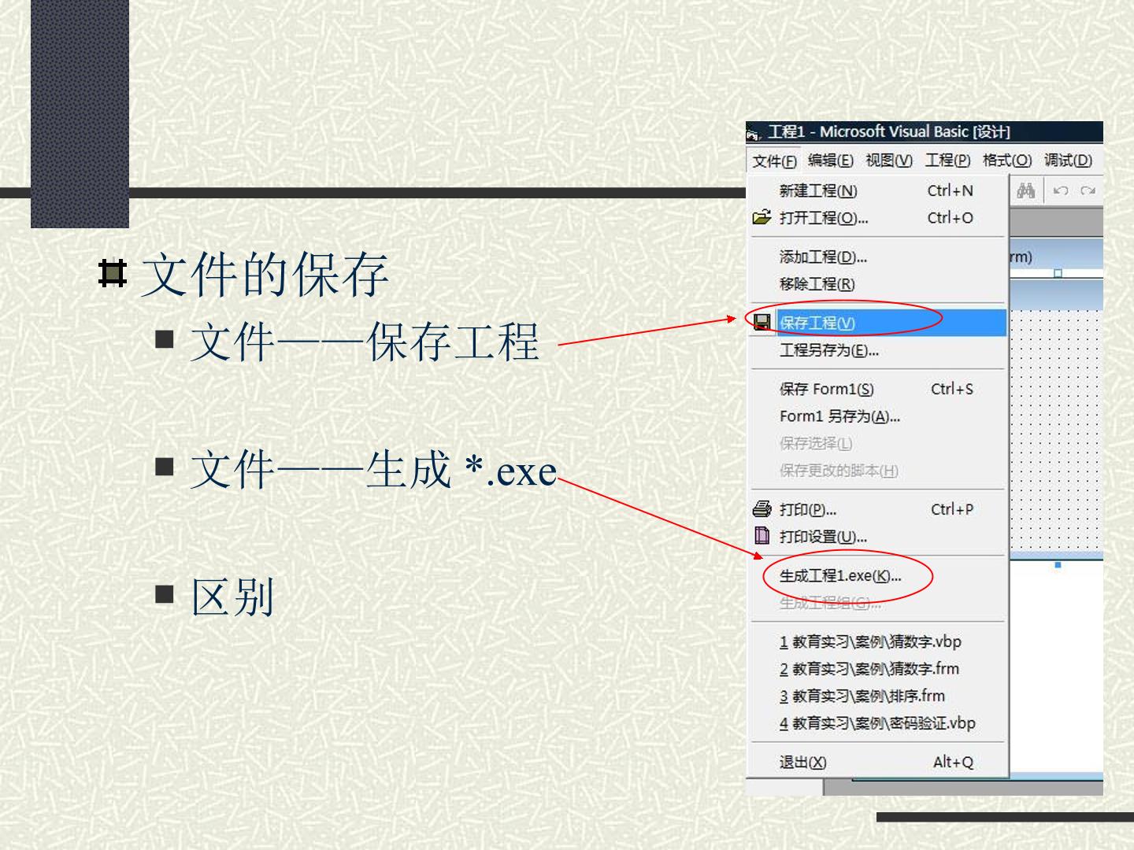Click the open-folder icon beside 打开工程
This screenshot has width=1134, height=850.
click(762, 217)
